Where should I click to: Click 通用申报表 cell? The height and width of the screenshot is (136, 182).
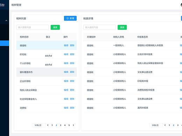coord(143,108)
